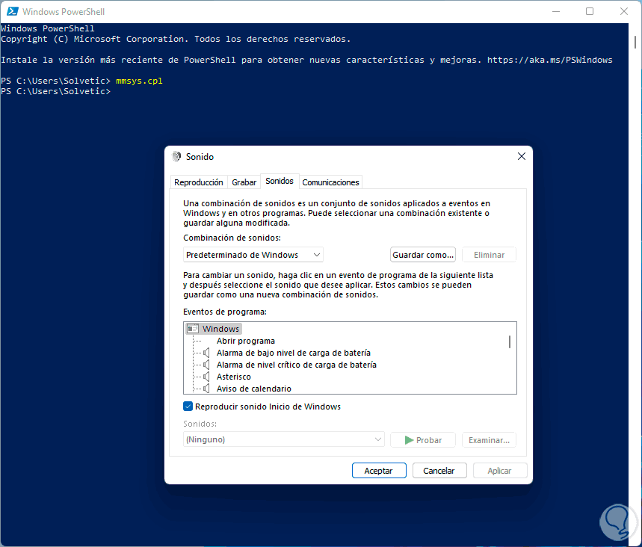Click the https://aka.ms/PSWindows link text

[x=549, y=60]
